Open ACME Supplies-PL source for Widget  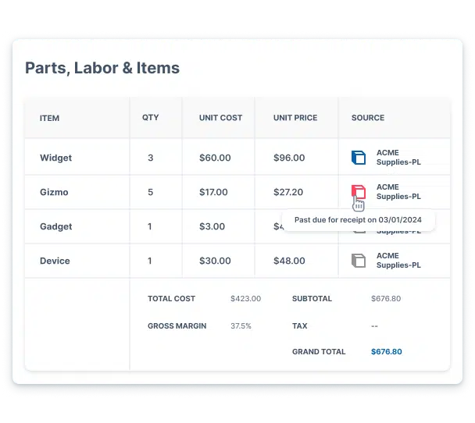click(398, 158)
